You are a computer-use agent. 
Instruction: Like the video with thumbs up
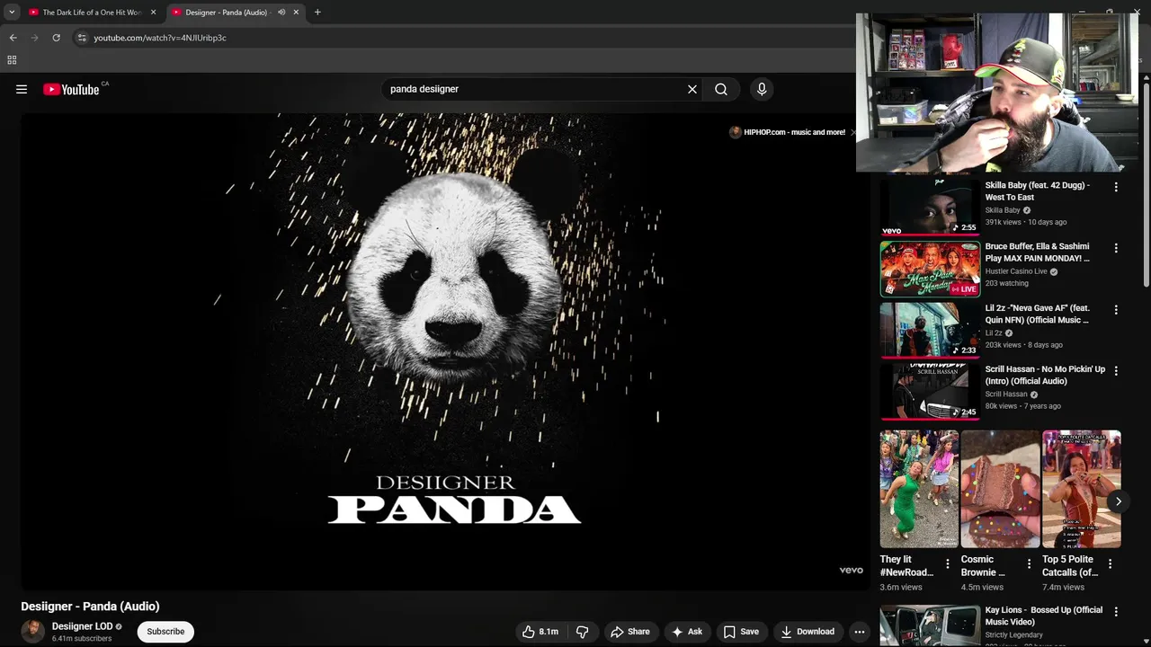click(x=540, y=632)
